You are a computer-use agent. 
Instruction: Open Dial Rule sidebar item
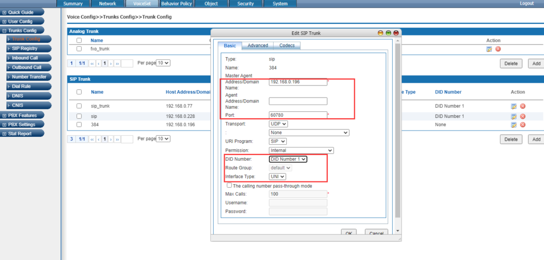[x=29, y=86]
